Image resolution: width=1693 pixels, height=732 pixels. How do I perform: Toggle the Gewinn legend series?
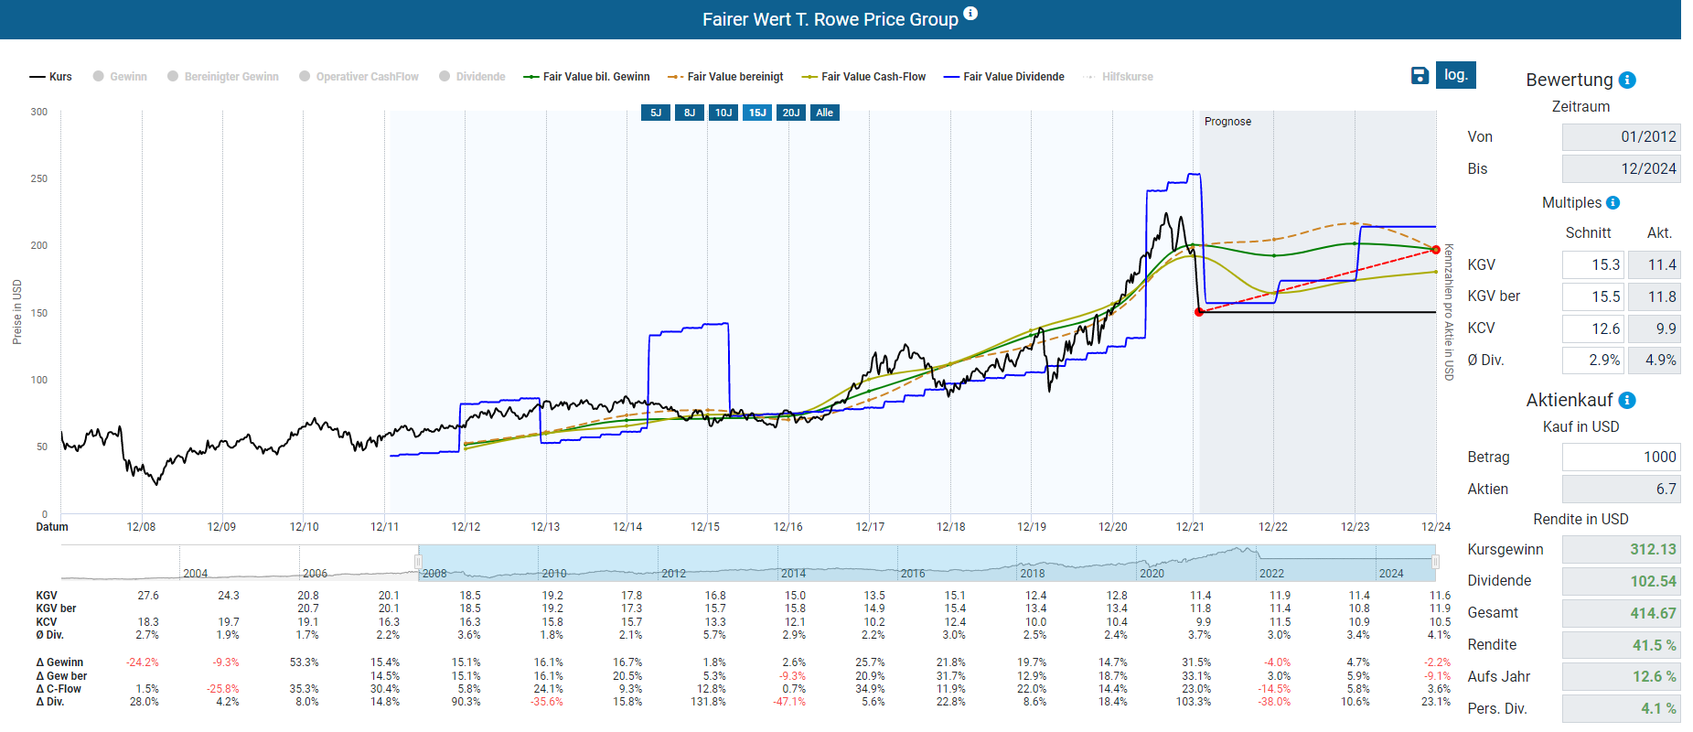click(x=120, y=77)
